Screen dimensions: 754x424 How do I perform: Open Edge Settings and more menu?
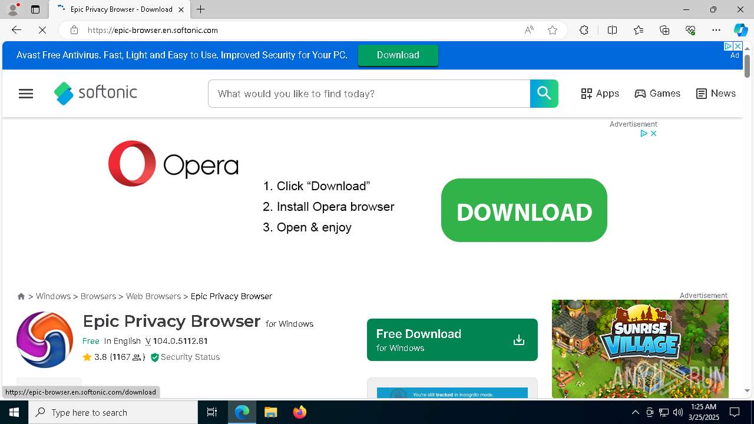pyautogui.click(x=716, y=30)
